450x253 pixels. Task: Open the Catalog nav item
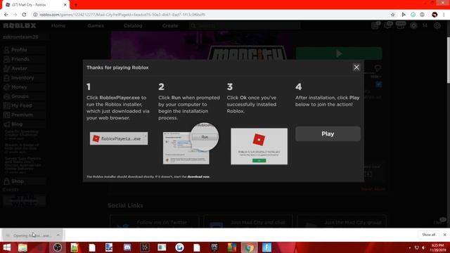coord(133,25)
